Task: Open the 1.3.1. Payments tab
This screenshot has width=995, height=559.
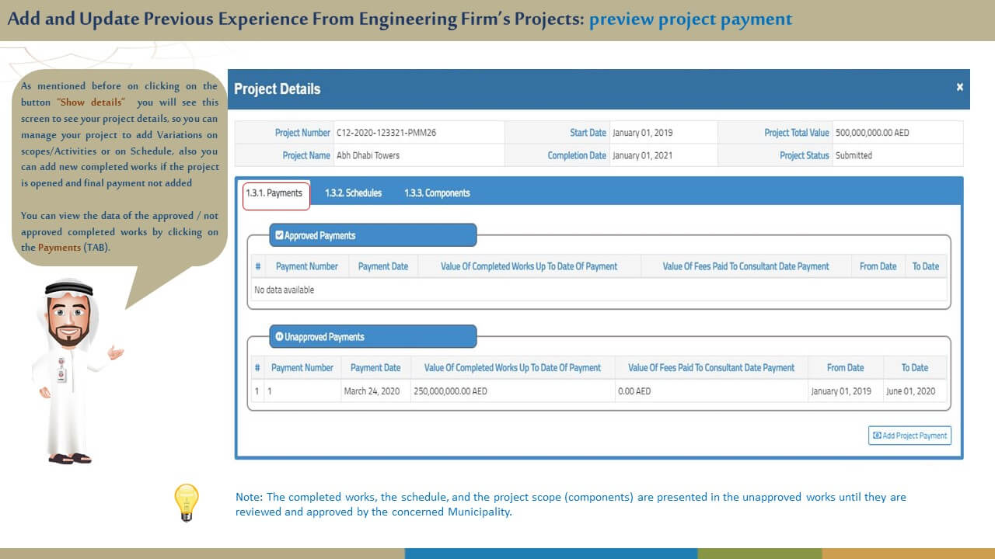Action: (x=274, y=193)
